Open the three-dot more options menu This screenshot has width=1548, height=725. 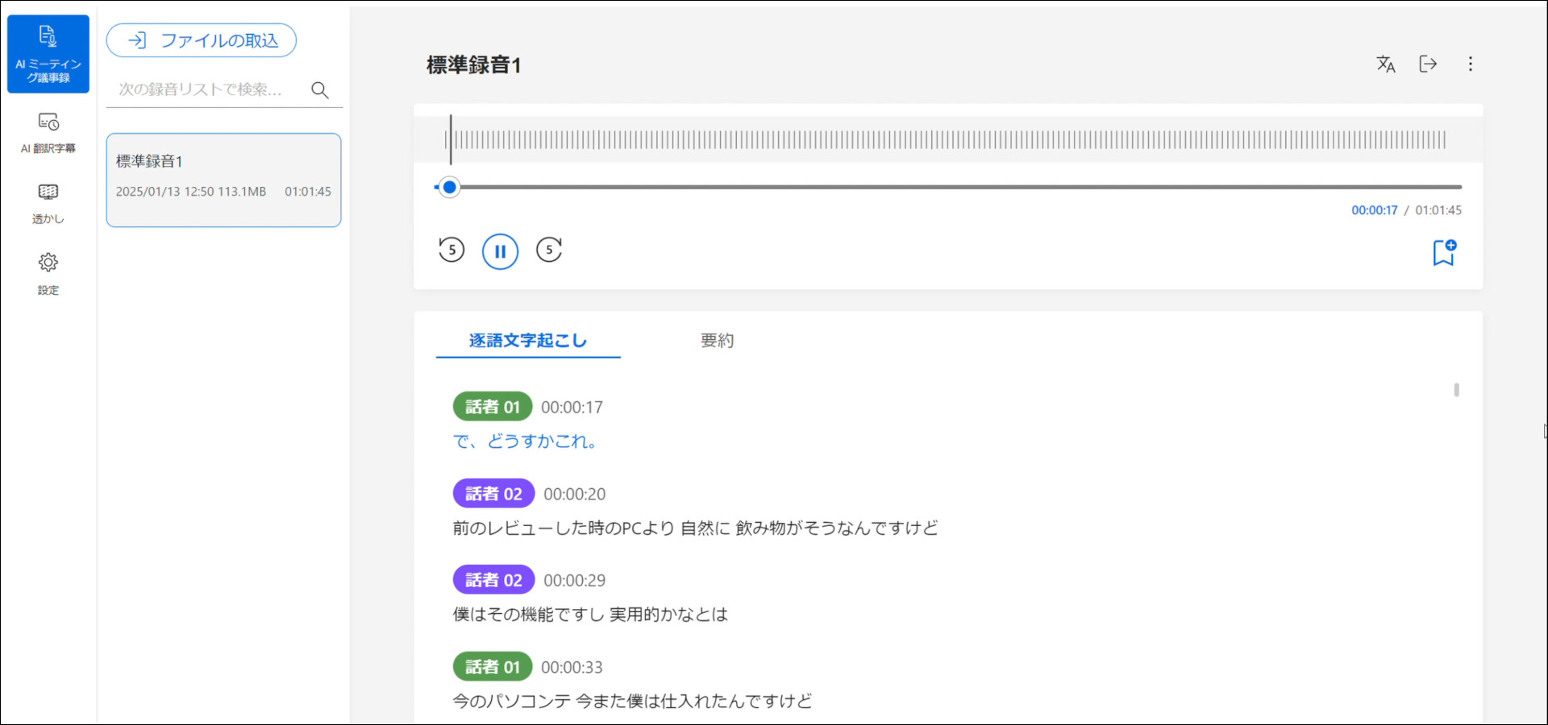click(1470, 64)
